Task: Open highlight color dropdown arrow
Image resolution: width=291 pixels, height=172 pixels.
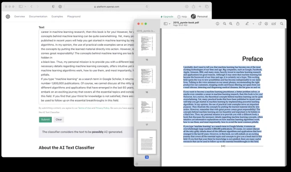Action: (253, 24)
